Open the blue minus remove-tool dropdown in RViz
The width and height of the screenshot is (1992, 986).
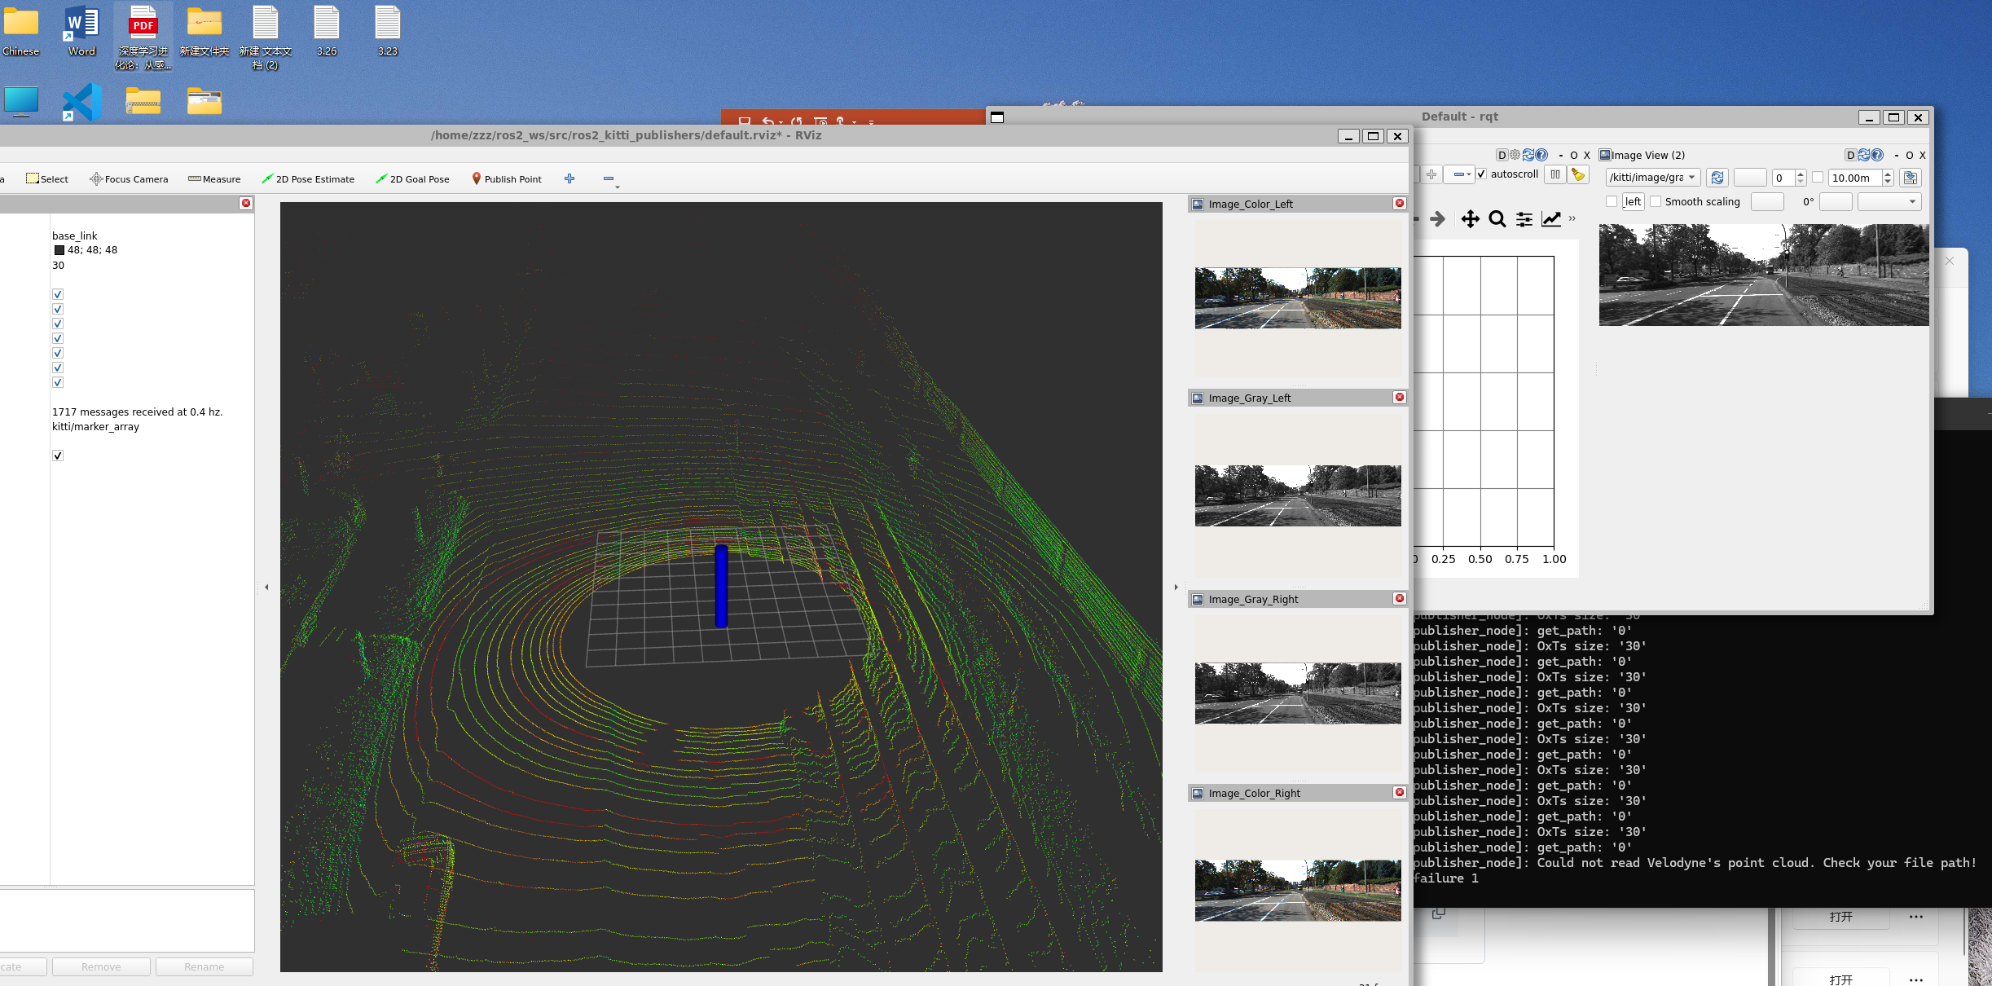[610, 179]
